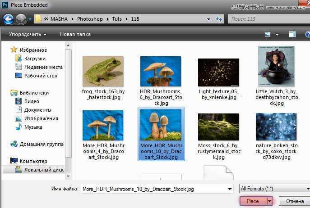Click the Компьютер monitor icon
310x208 pixels.
pyautogui.click(x=14, y=161)
